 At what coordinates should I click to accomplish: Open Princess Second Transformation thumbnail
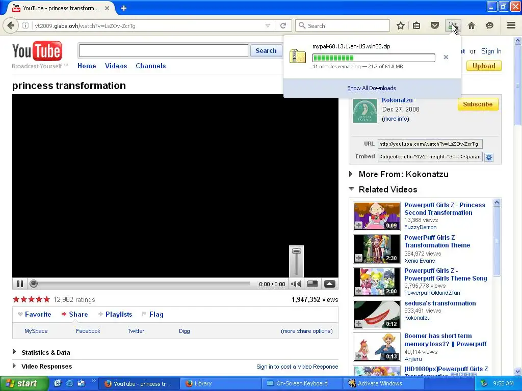click(x=377, y=216)
